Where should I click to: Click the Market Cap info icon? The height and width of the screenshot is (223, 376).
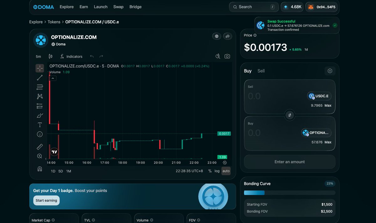coord(53,220)
